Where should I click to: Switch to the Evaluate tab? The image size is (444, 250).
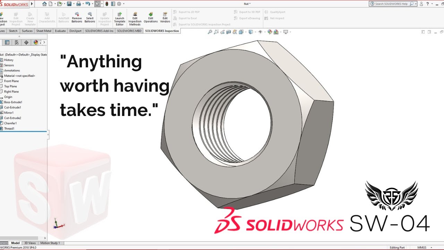pyautogui.click(x=60, y=31)
